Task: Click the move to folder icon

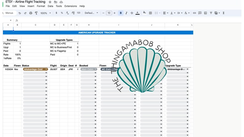Action: (56, 2)
